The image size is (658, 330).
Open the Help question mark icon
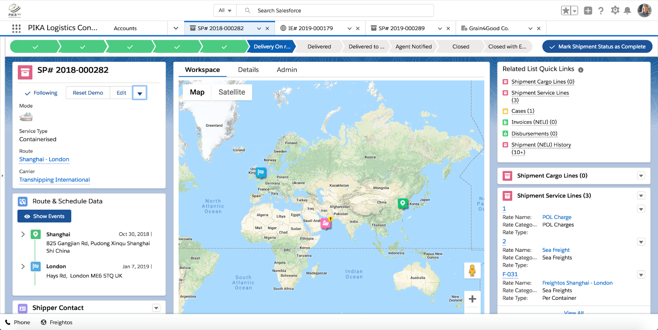click(601, 10)
